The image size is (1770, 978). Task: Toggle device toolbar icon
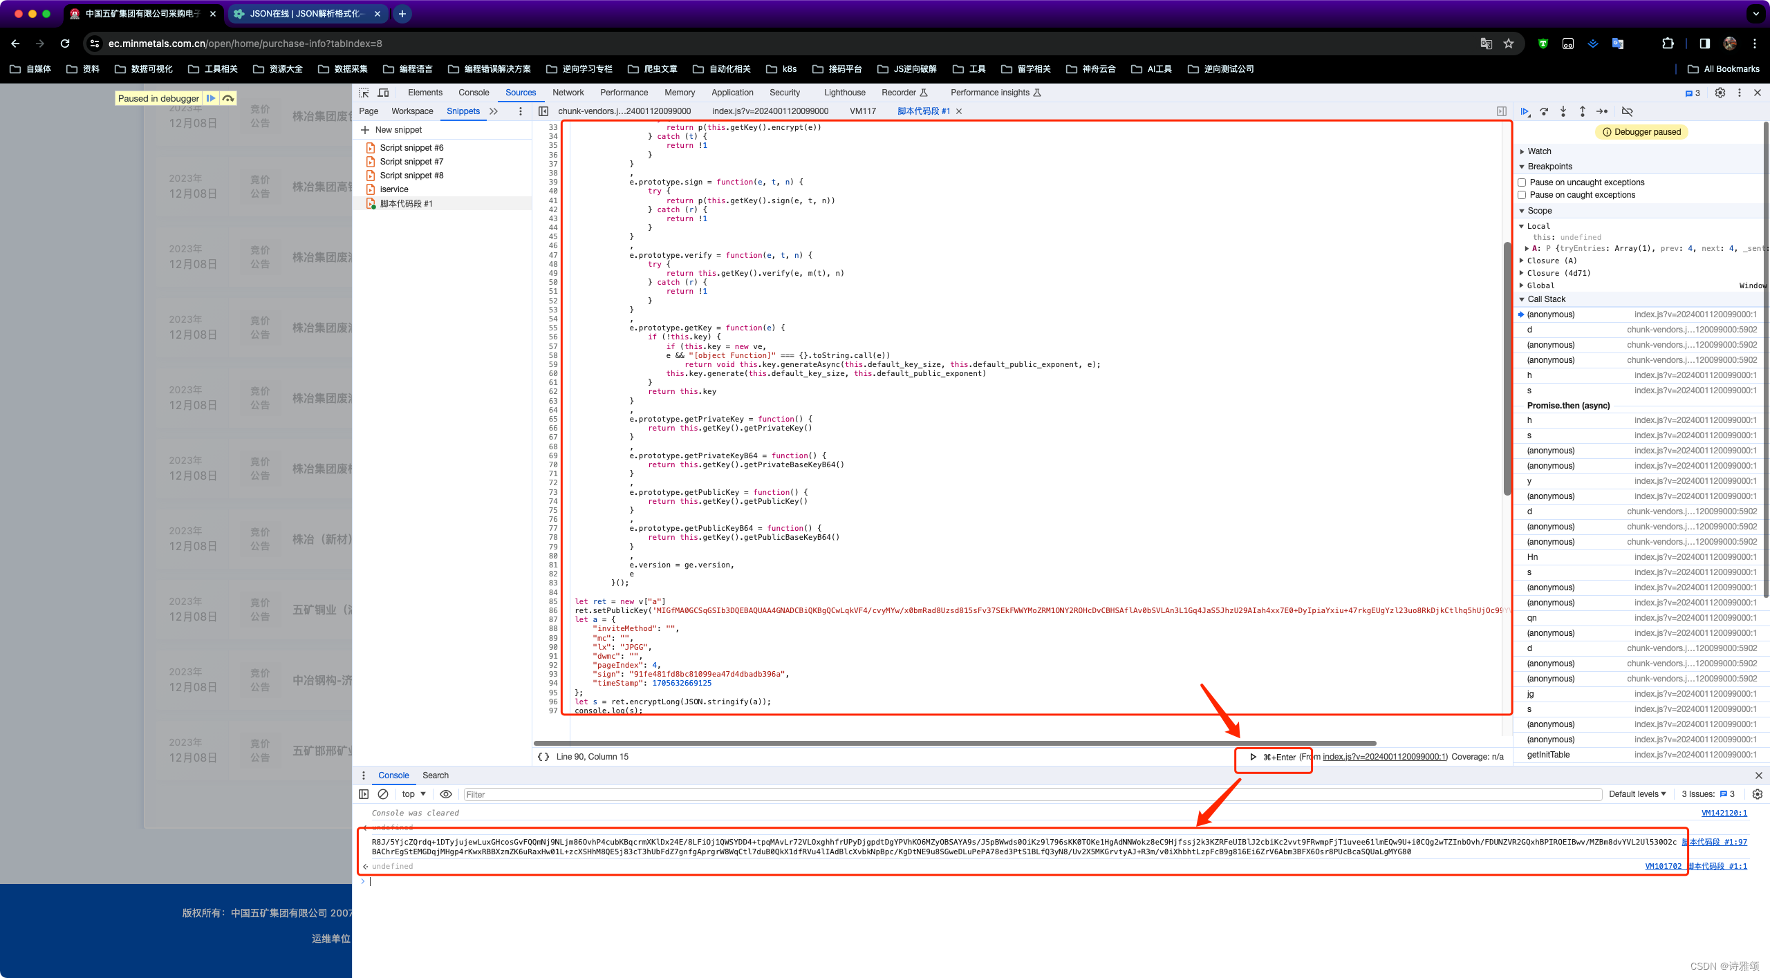[383, 93]
